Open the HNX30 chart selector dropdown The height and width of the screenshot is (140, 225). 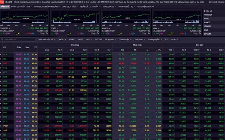(106, 28)
